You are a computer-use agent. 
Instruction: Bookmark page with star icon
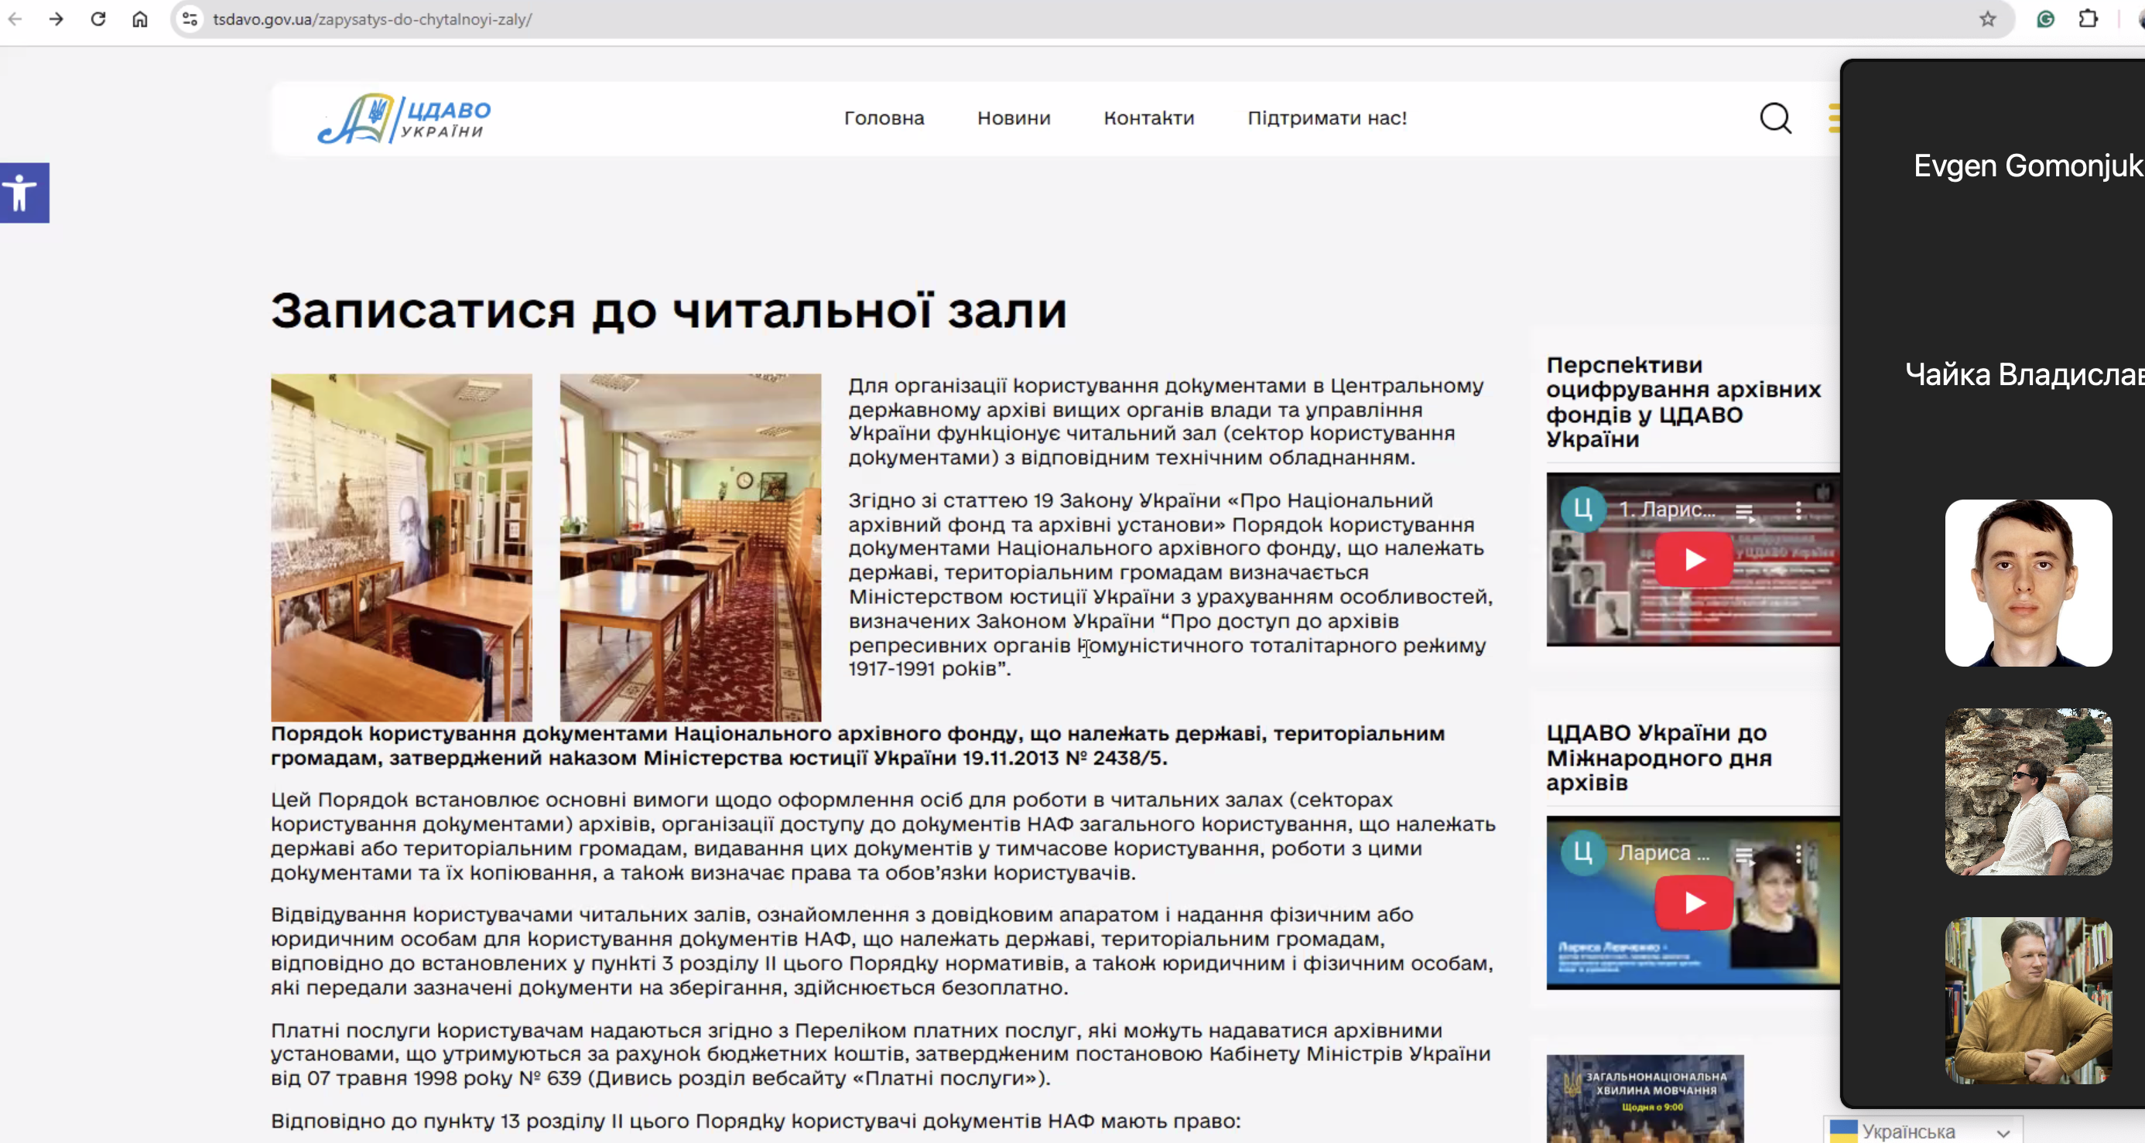[1988, 19]
